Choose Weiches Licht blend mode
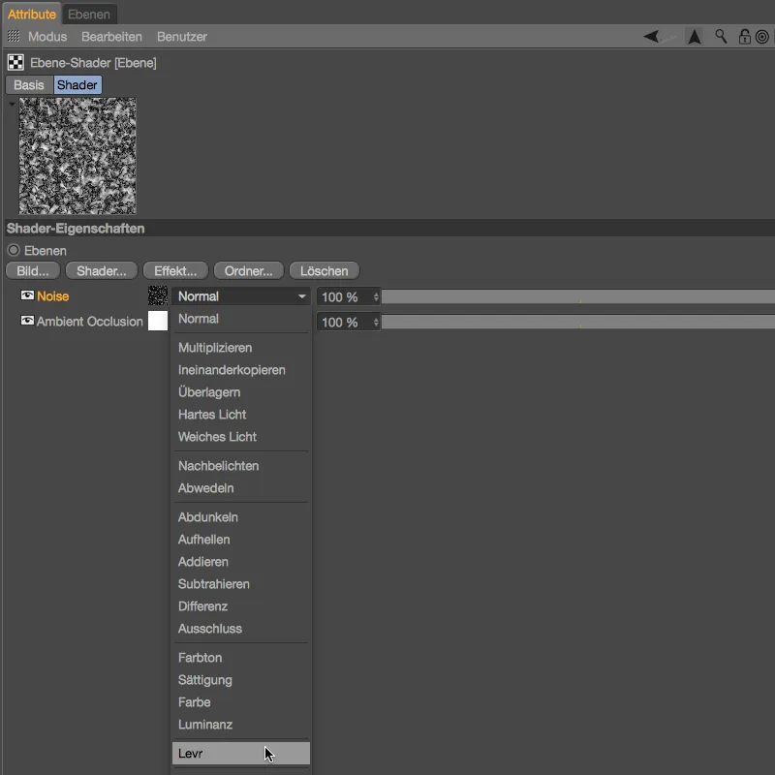 click(x=241, y=437)
